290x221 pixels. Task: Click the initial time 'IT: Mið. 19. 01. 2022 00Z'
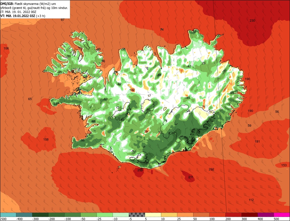click(18, 12)
